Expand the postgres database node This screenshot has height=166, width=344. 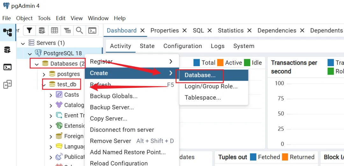(44, 74)
